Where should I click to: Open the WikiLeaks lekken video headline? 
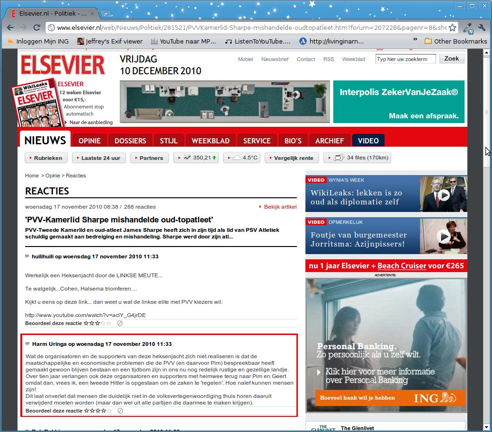pos(356,197)
